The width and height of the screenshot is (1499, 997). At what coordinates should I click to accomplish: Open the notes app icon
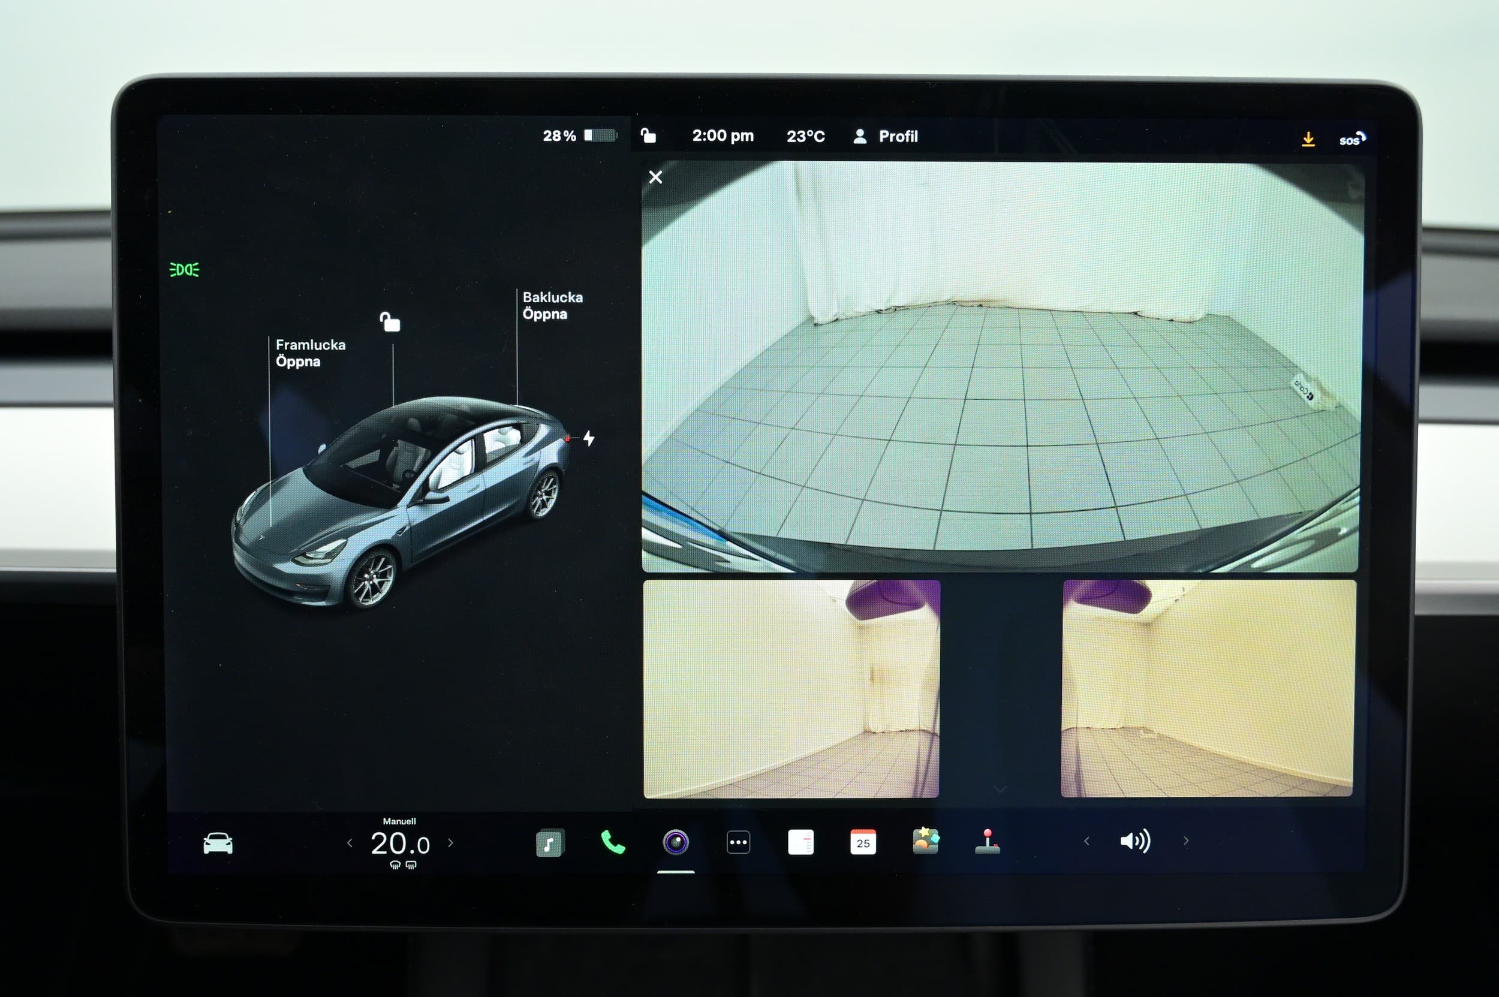tap(800, 842)
